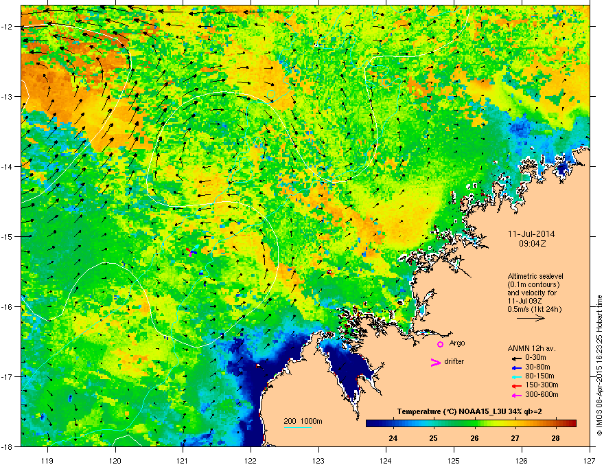Click the '0.5m/s (1kt 24h)' text
This screenshot has width=604, height=467.
(x=534, y=309)
